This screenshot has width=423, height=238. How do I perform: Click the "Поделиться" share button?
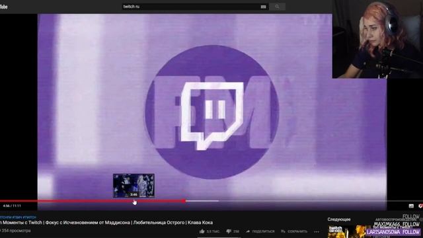tap(260, 231)
